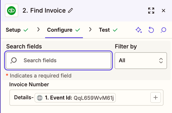
Task: Close the Find Invoice panel
Action: pyautogui.click(x=164, y=11)
